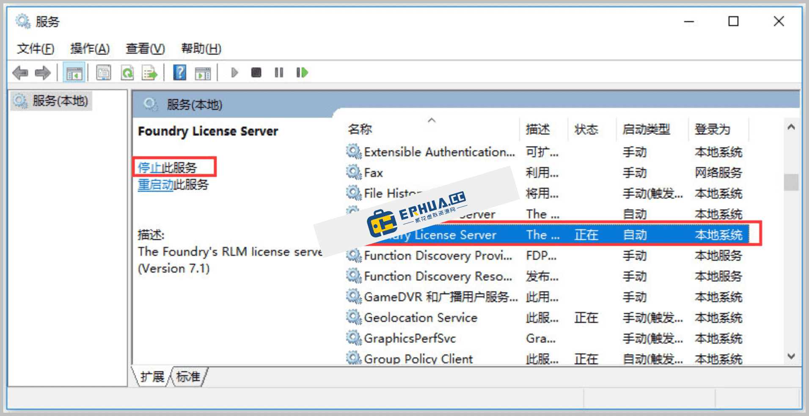Select the GameDVR 和广播用户服务 service name
This screenshot has height=416, width=809.
441,296
